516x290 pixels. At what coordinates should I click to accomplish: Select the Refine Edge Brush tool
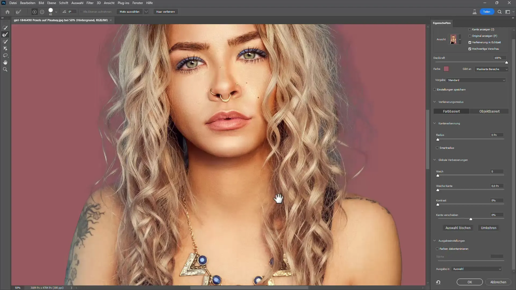point(5,35)
